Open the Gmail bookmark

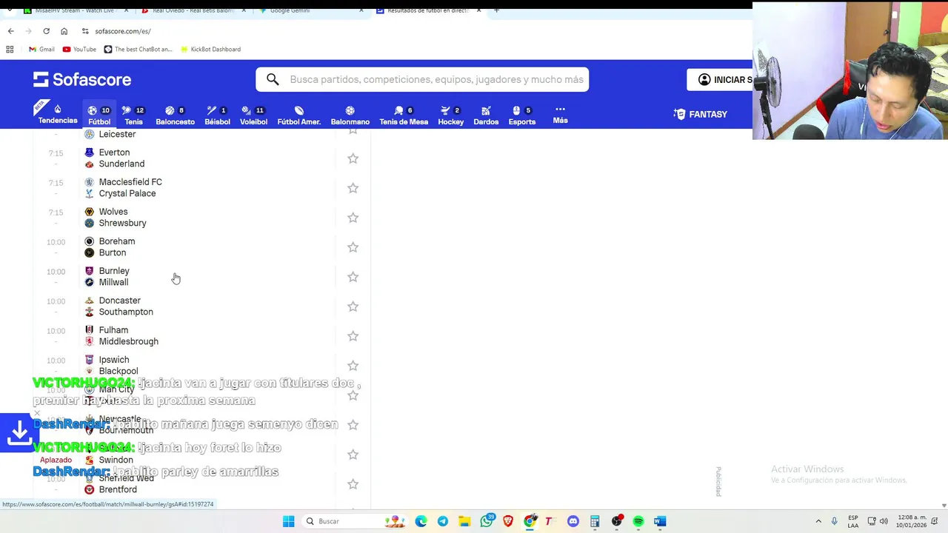pyautogui.click(x=41, y=49)
